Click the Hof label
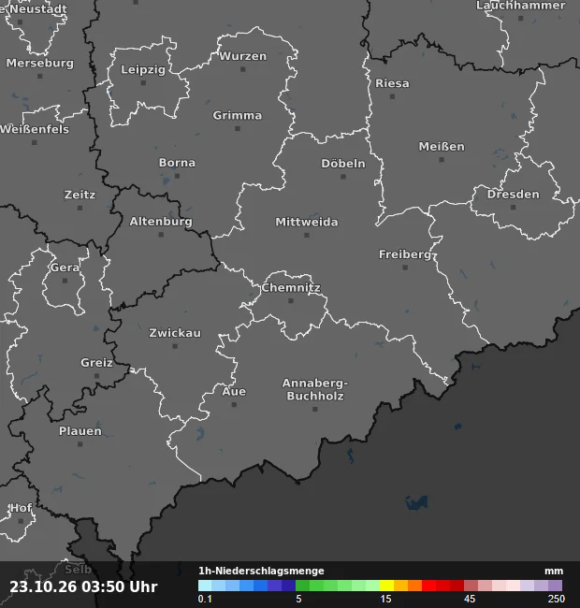 click(21, 508)
